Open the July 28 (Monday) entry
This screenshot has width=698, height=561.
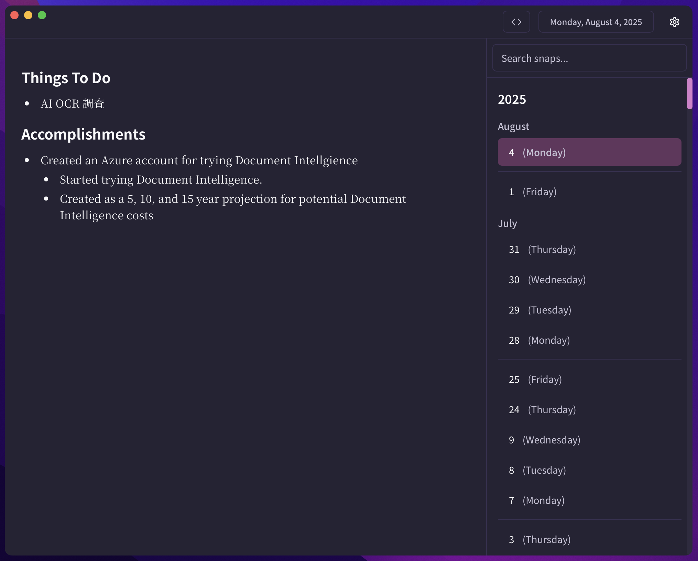tap(589, 340)
